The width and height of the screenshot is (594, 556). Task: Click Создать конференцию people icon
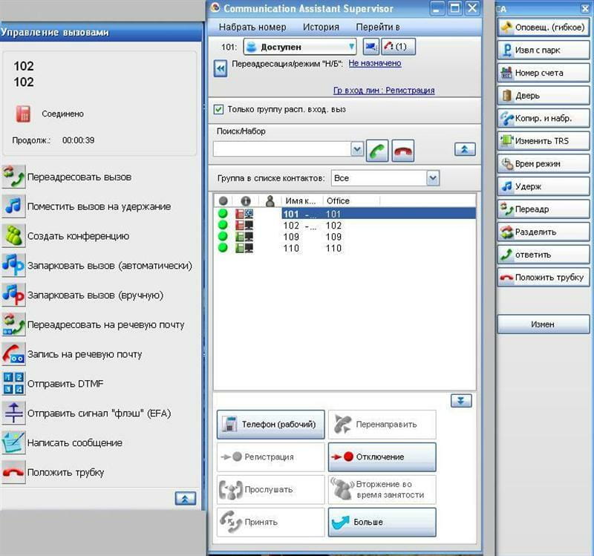[x=13, y=236]
